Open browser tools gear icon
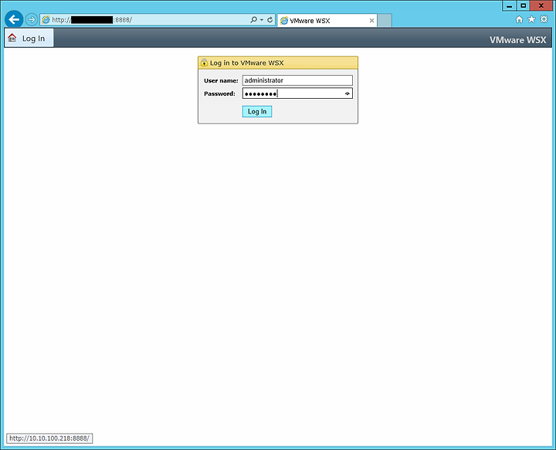Image resolution: width=556 pixels, height=450 pixels. pos(544,19)
